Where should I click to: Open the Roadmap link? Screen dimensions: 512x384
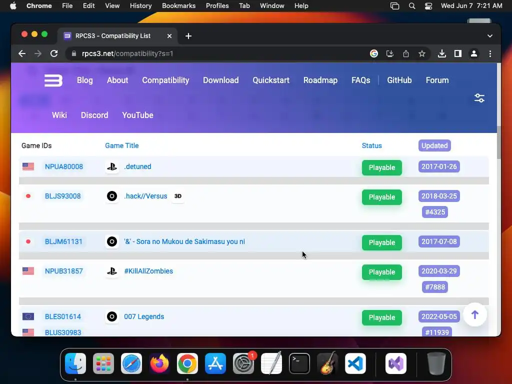[x=320, y=80]
